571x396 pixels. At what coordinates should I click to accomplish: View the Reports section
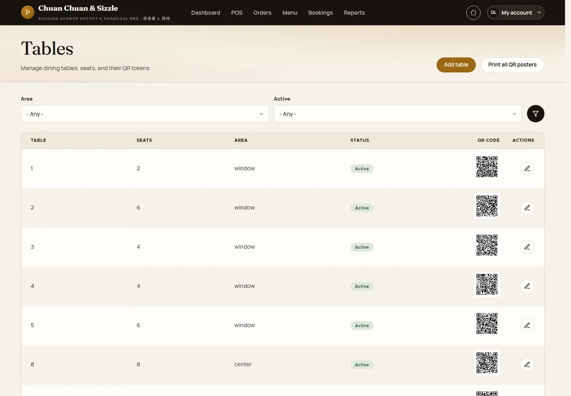click(354, 13)
